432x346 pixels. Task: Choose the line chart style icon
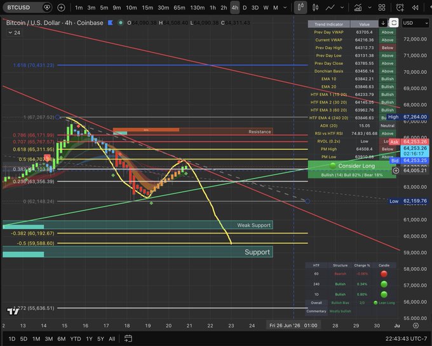(x=330, y=8)
